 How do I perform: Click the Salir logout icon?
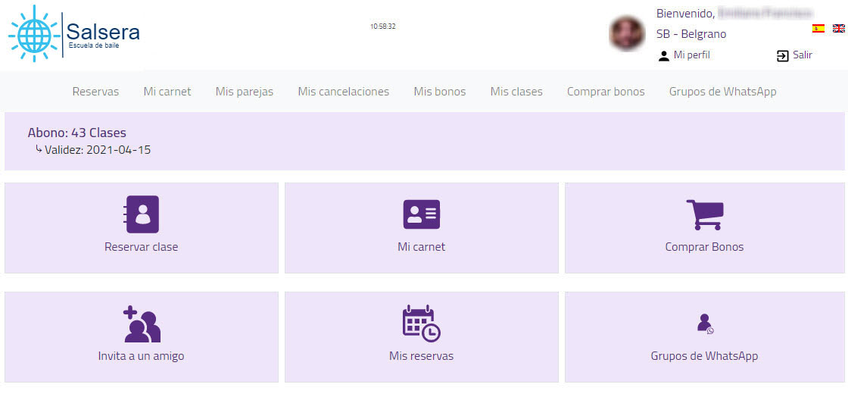pos(783,55)
